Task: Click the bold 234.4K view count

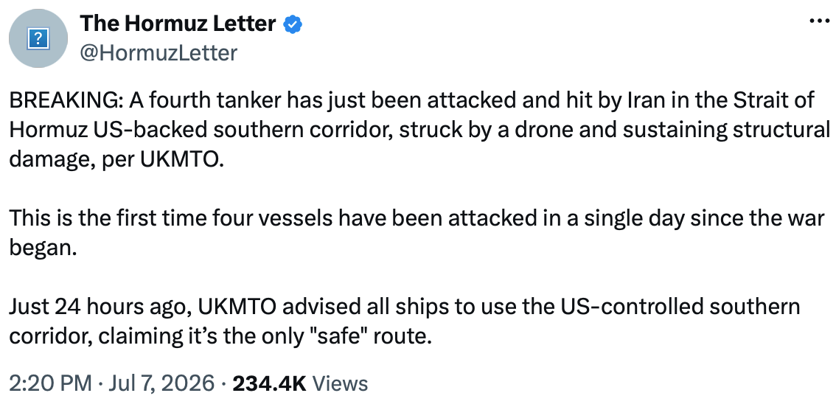Action: tap(269, 383)
